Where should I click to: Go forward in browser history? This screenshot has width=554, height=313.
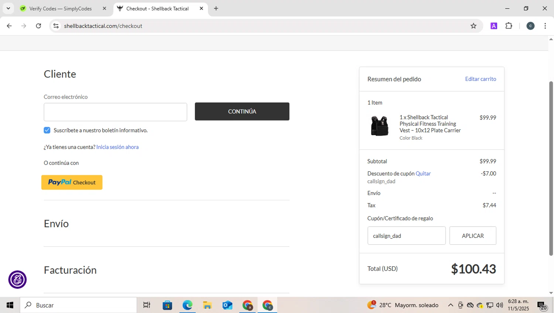click(24, 26)
